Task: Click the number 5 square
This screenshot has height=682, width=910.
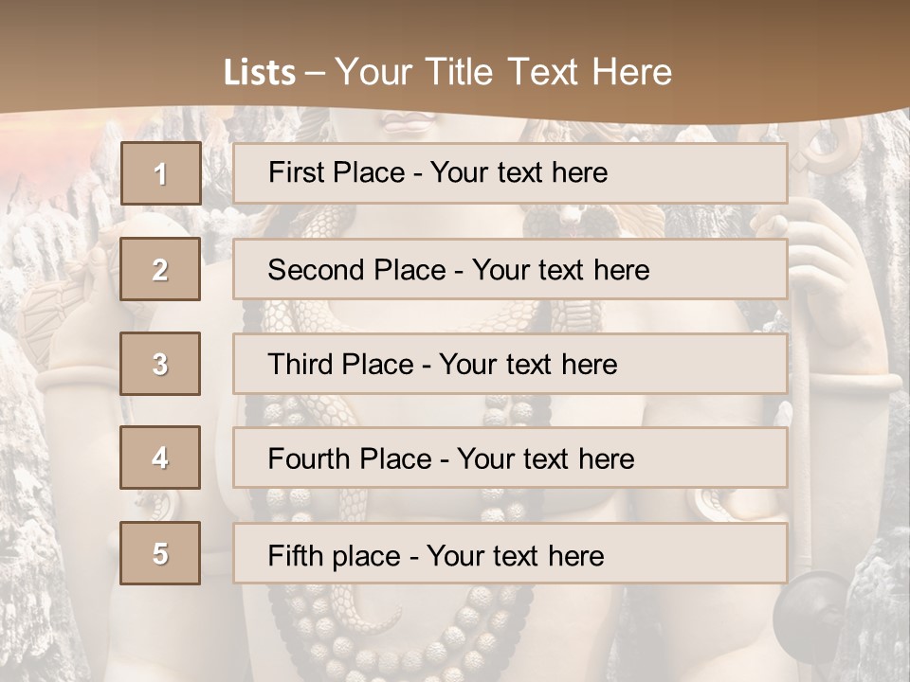Action: [x=161, y=553]
